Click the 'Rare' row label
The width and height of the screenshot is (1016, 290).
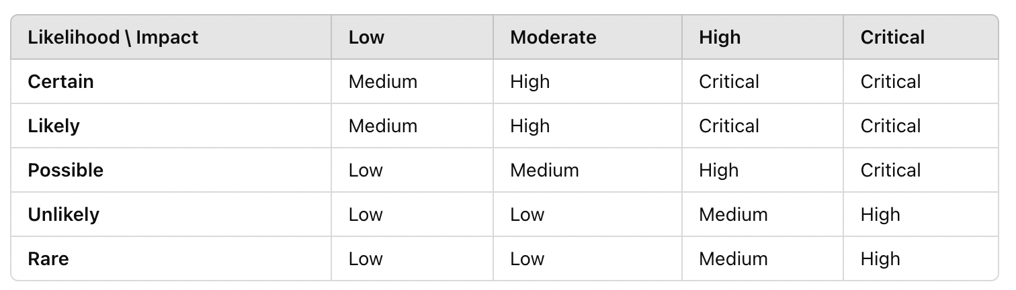click(x=48, y=259)
